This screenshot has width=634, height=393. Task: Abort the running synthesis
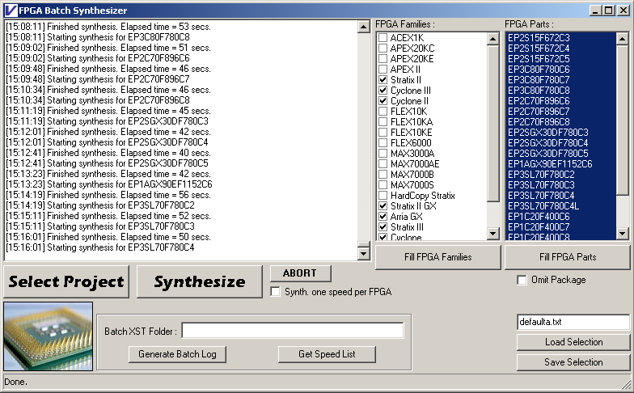click(x=301, y=273)
